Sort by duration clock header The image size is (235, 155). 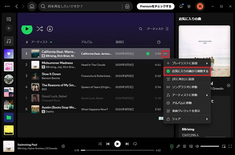pyautogui.click(x=159, y=42)
